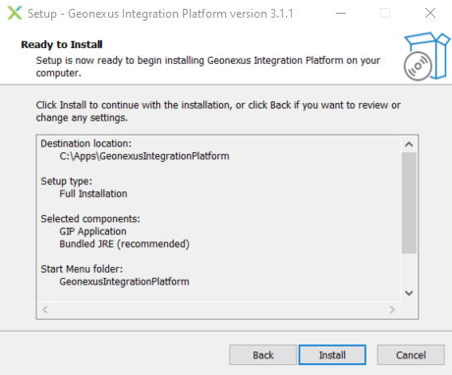452x375 pixels.
Task: Click the installer box and disc icon
Action: [x=426, y=56]
